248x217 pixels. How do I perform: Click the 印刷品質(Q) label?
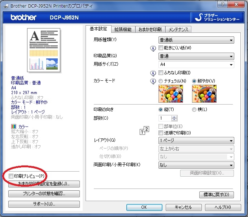pyautogui.click(x=105, y=56)
